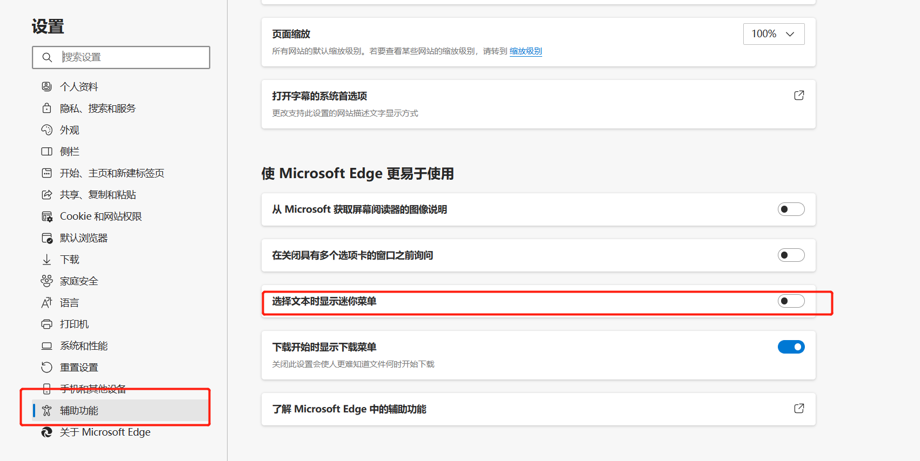Click the phone icon beside 手机和其他设备
Screen dimensions: 920x461
47,389
